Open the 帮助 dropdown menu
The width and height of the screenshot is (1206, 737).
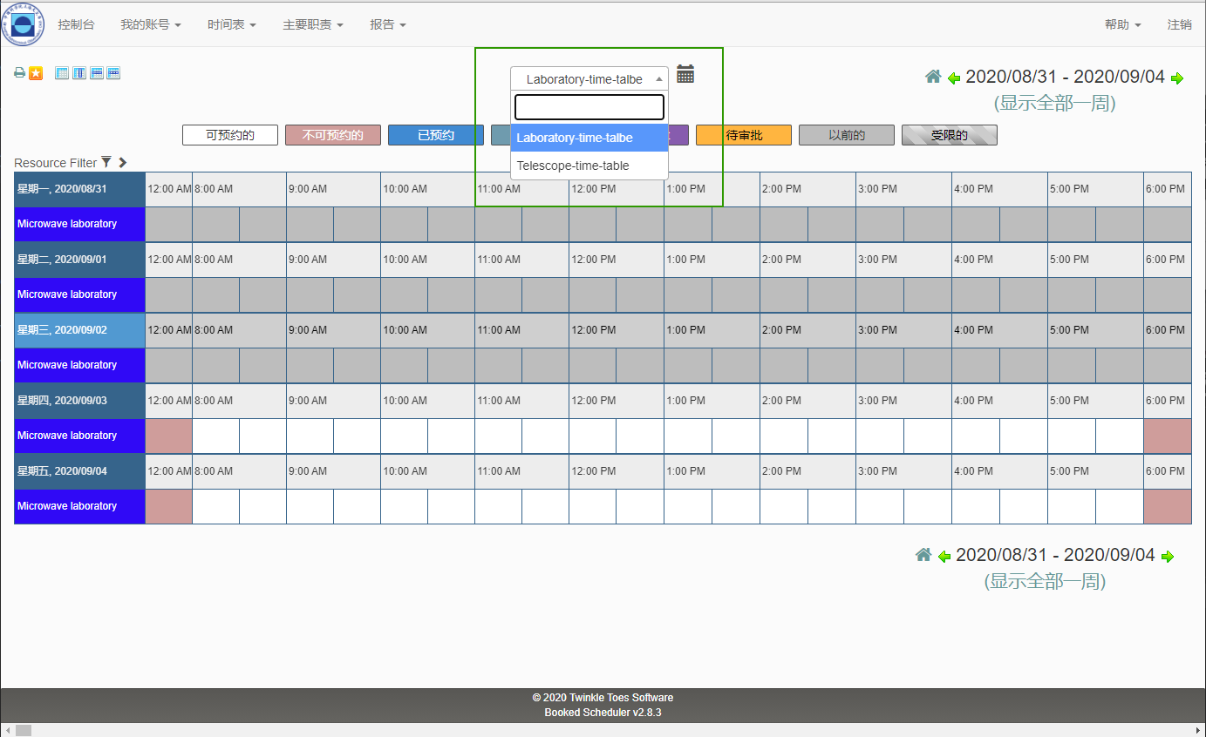point(1122,24)
